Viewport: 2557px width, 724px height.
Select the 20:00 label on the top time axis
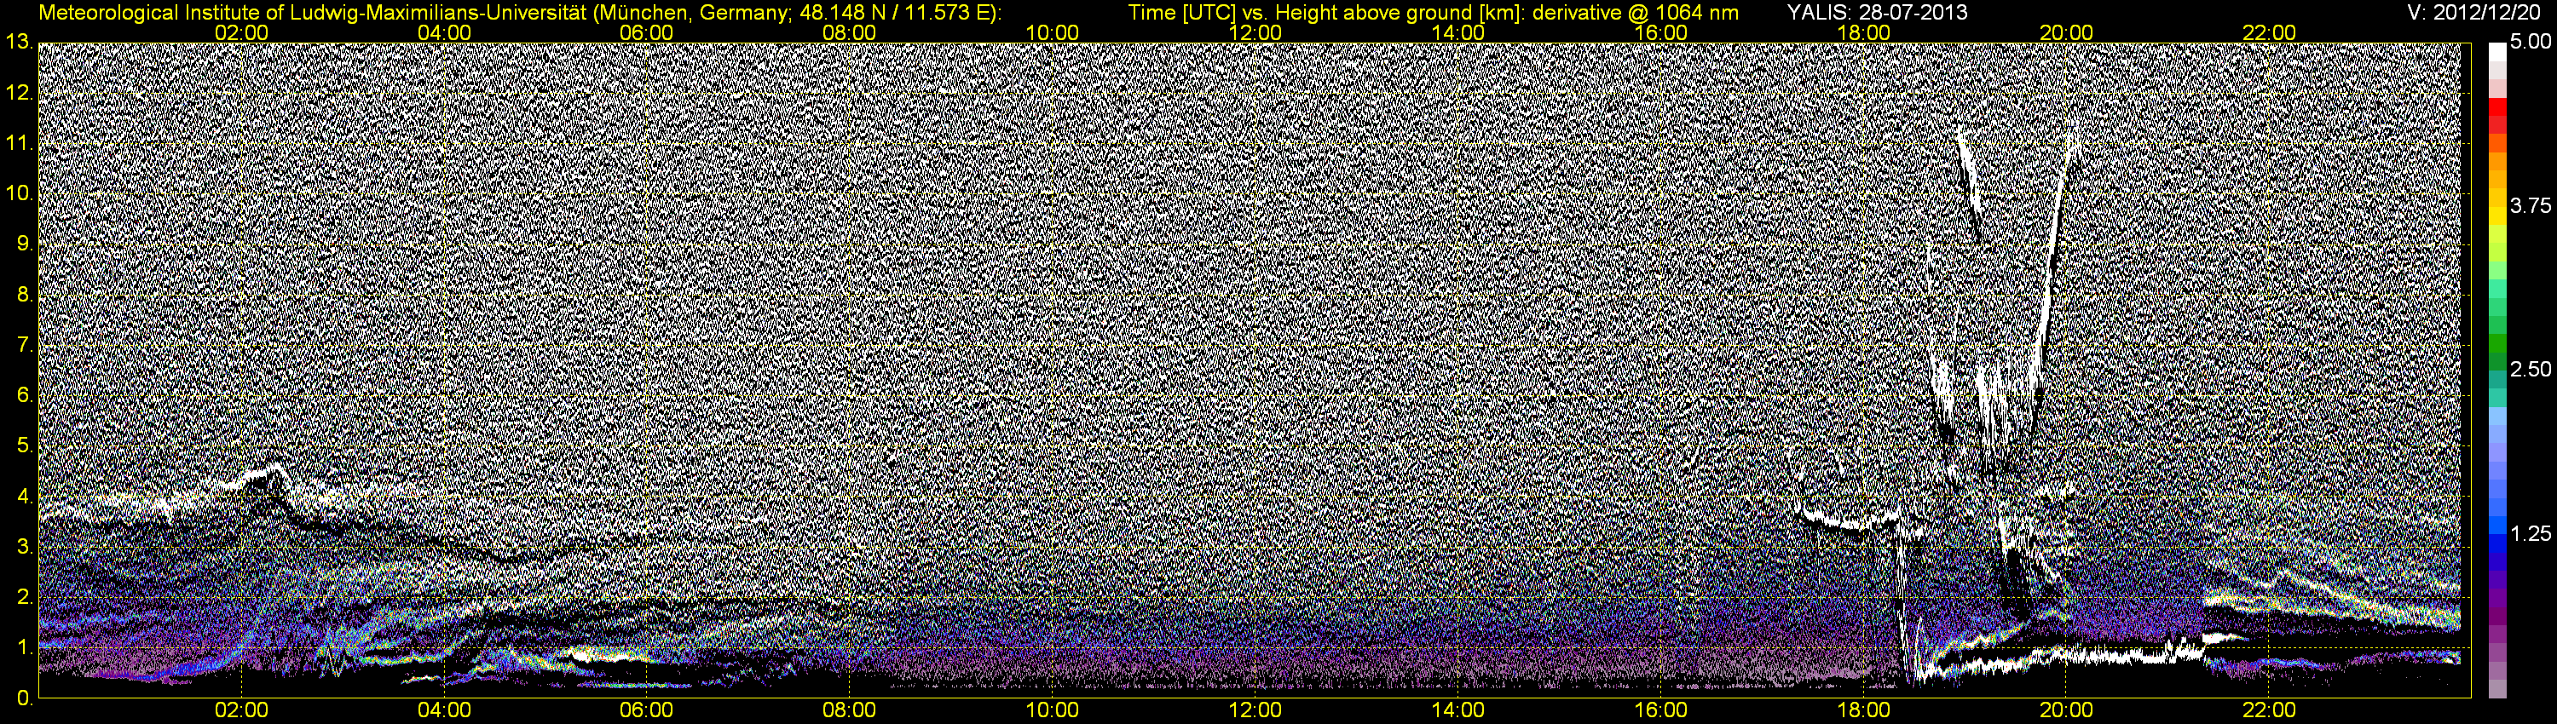2068,32
